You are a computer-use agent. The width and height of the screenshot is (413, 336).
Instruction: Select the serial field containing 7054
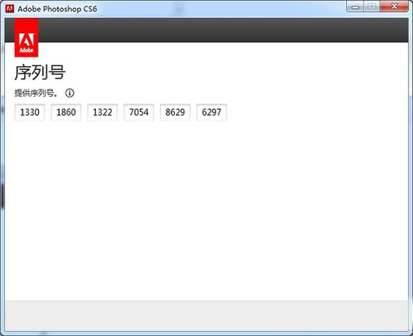click(x=139, y=113)
